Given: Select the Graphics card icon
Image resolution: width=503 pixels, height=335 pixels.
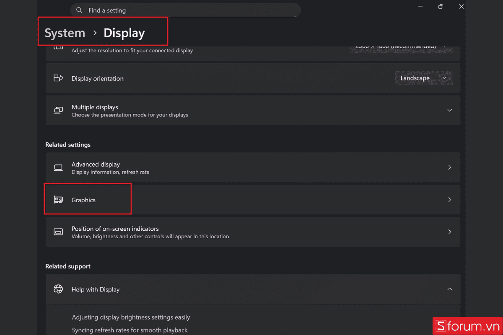Looking at the screenshot, I should pos(58,200).
